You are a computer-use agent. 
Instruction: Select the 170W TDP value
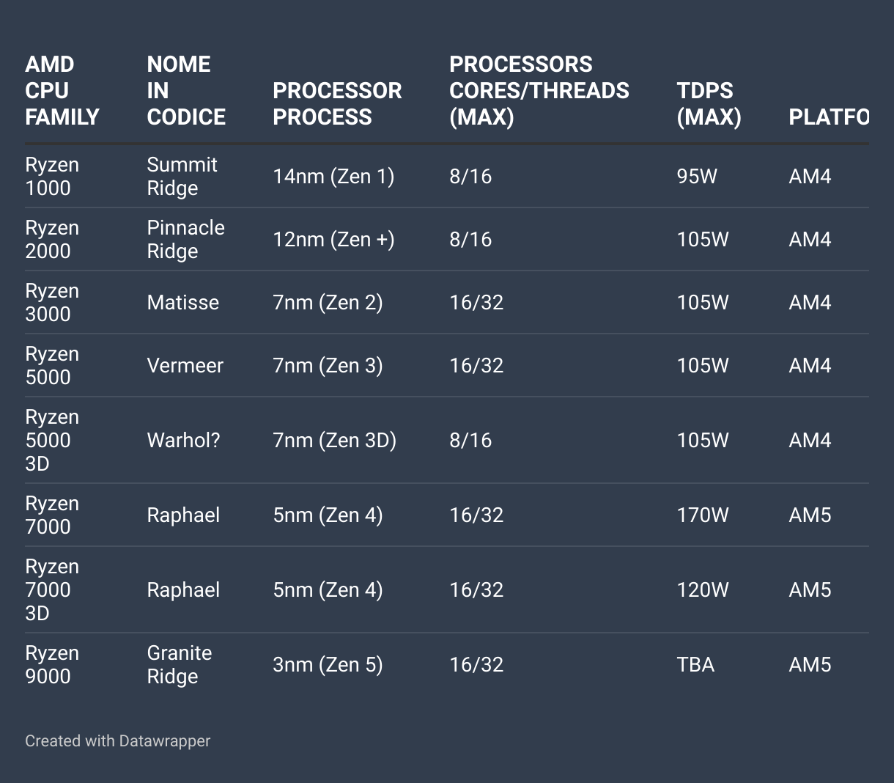tap(702, 515)
